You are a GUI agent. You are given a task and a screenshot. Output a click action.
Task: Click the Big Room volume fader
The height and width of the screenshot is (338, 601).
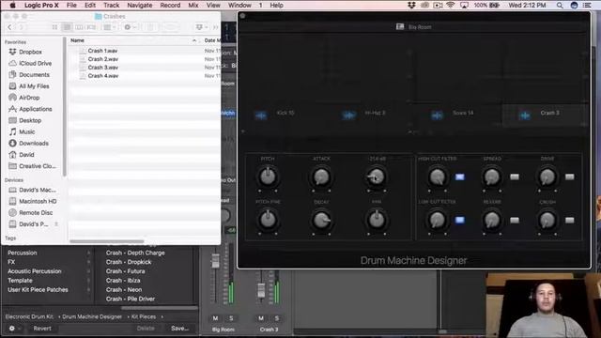coord(215,261)
